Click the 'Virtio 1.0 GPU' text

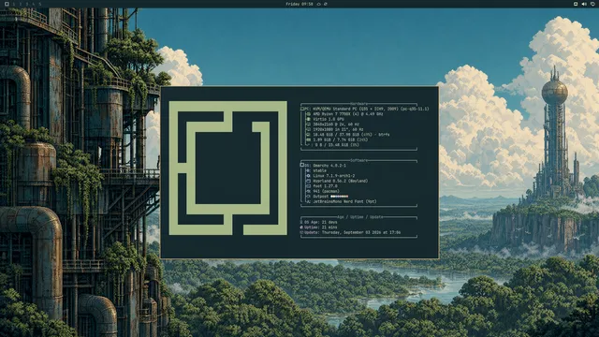pyautogui.click(x=329, y=119)
